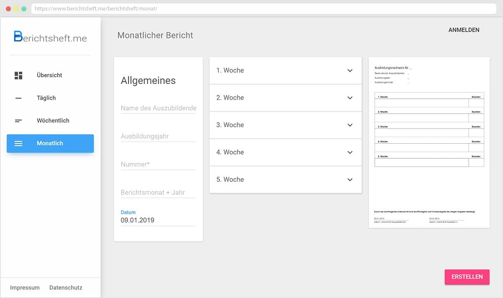Expand the 5. Woche panel chevron
Viewport: 503px width, 298px height.
point(350,180)
